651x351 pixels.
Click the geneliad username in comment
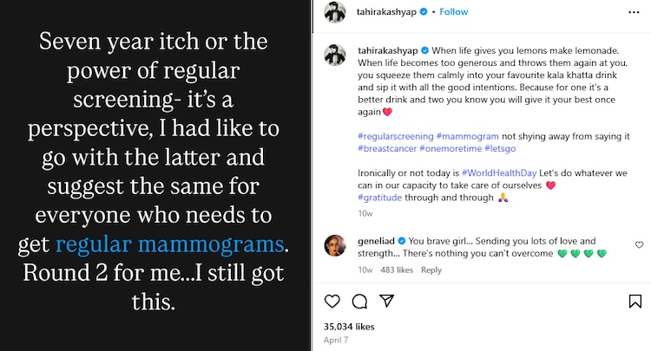click(x=376, y=240)
